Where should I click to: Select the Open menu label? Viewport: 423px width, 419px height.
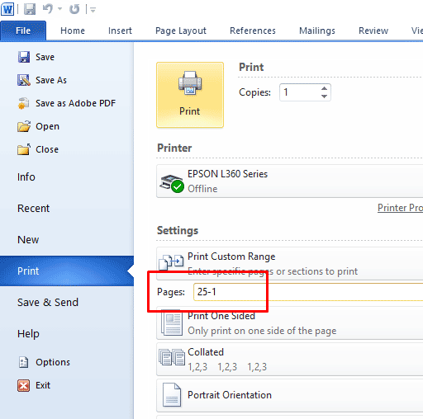click(47, 126)
